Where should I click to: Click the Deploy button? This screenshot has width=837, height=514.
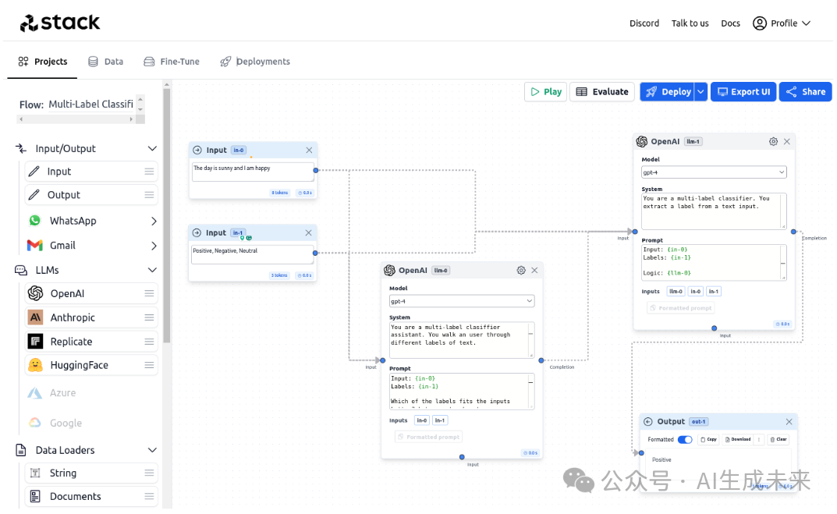(667, 92)
